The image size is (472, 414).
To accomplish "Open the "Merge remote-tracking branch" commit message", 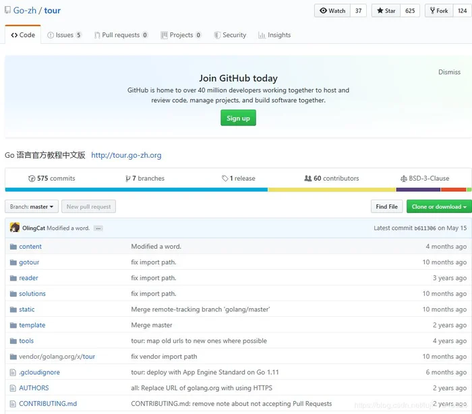I will [x=200, y=309].
